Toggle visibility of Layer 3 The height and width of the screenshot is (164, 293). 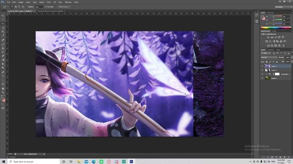(x=262, y=70)
